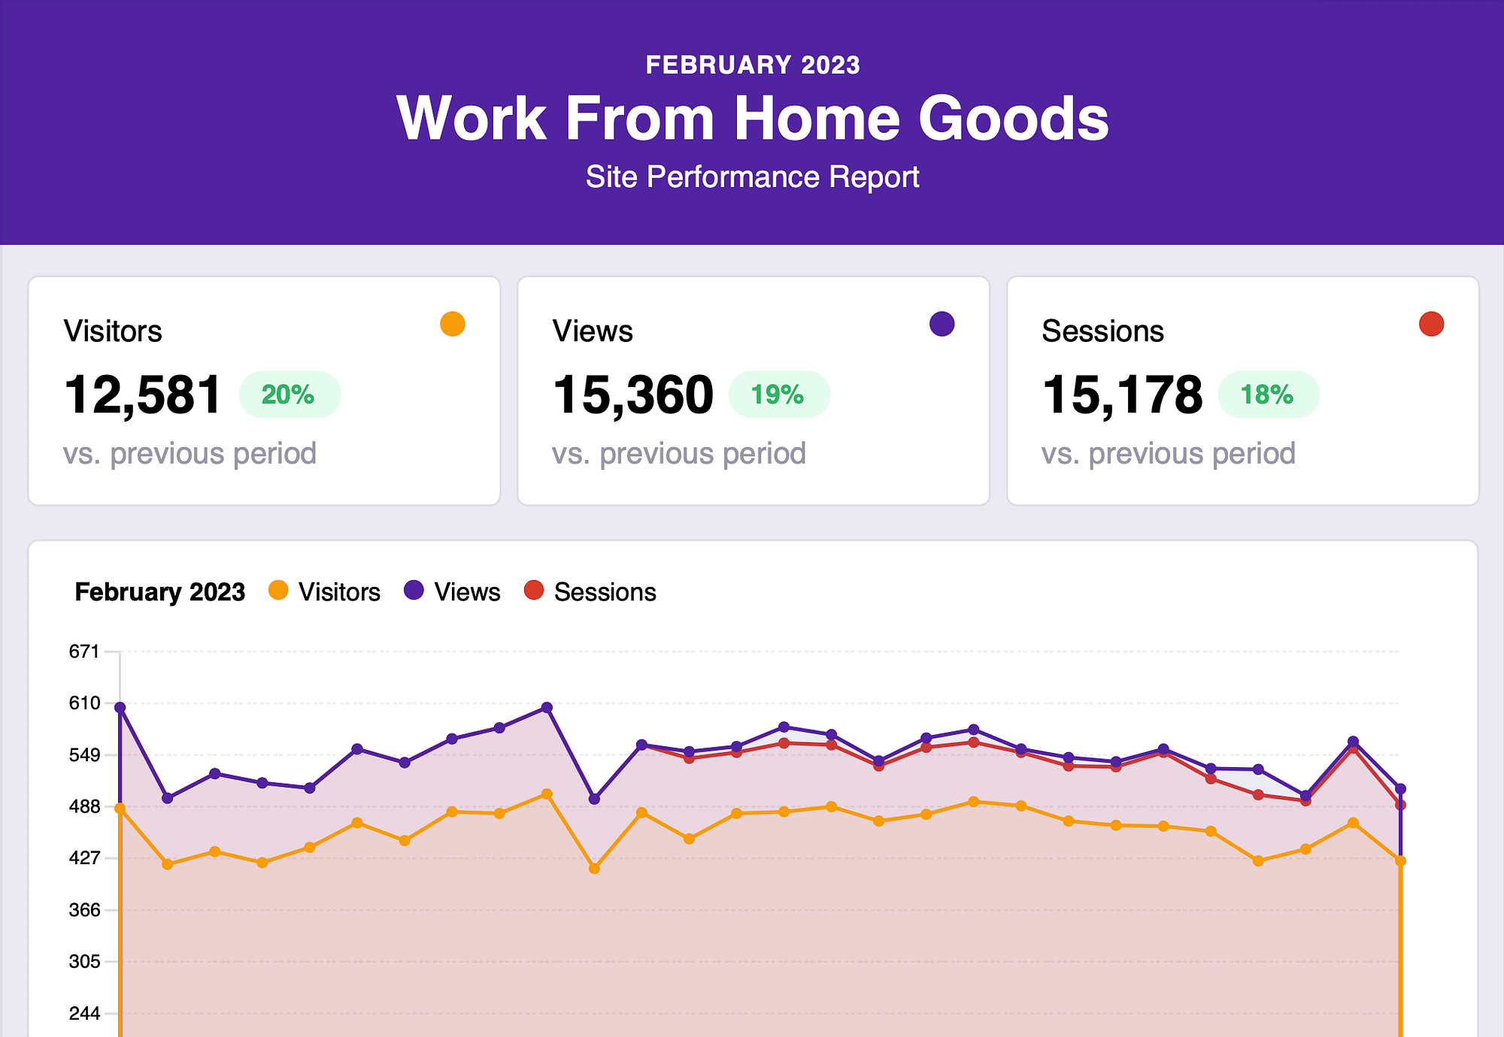Click the purple Views indicator dot
The width and height of the screenshot is (1504, 1037).
pos(941,325)
